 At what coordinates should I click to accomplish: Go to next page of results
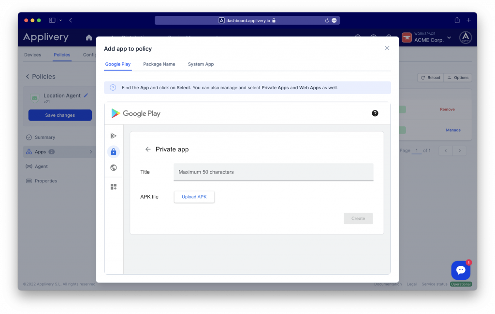[x=460, y=150]
